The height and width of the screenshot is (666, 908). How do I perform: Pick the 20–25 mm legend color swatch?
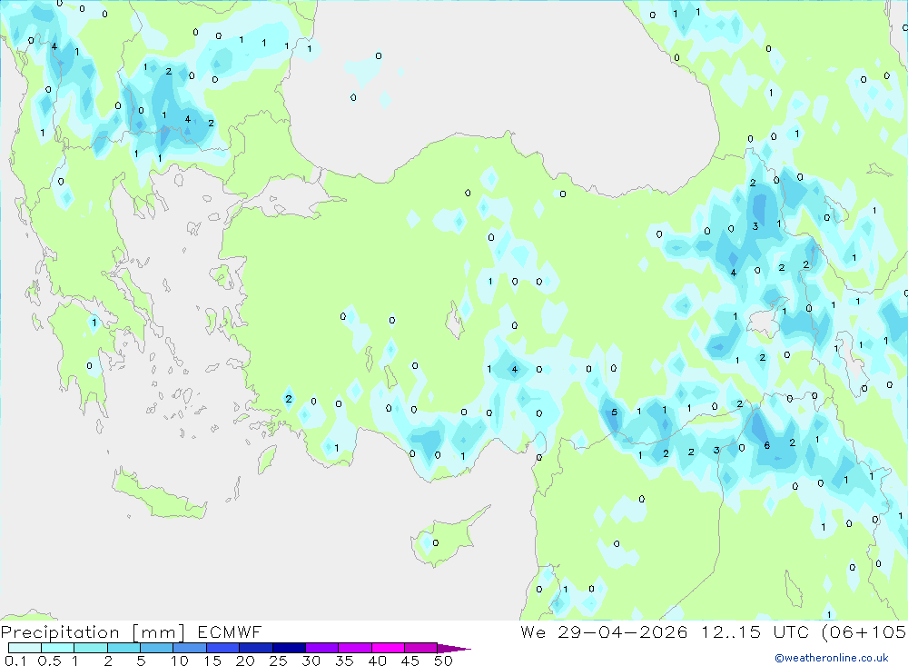coord(255,648)
